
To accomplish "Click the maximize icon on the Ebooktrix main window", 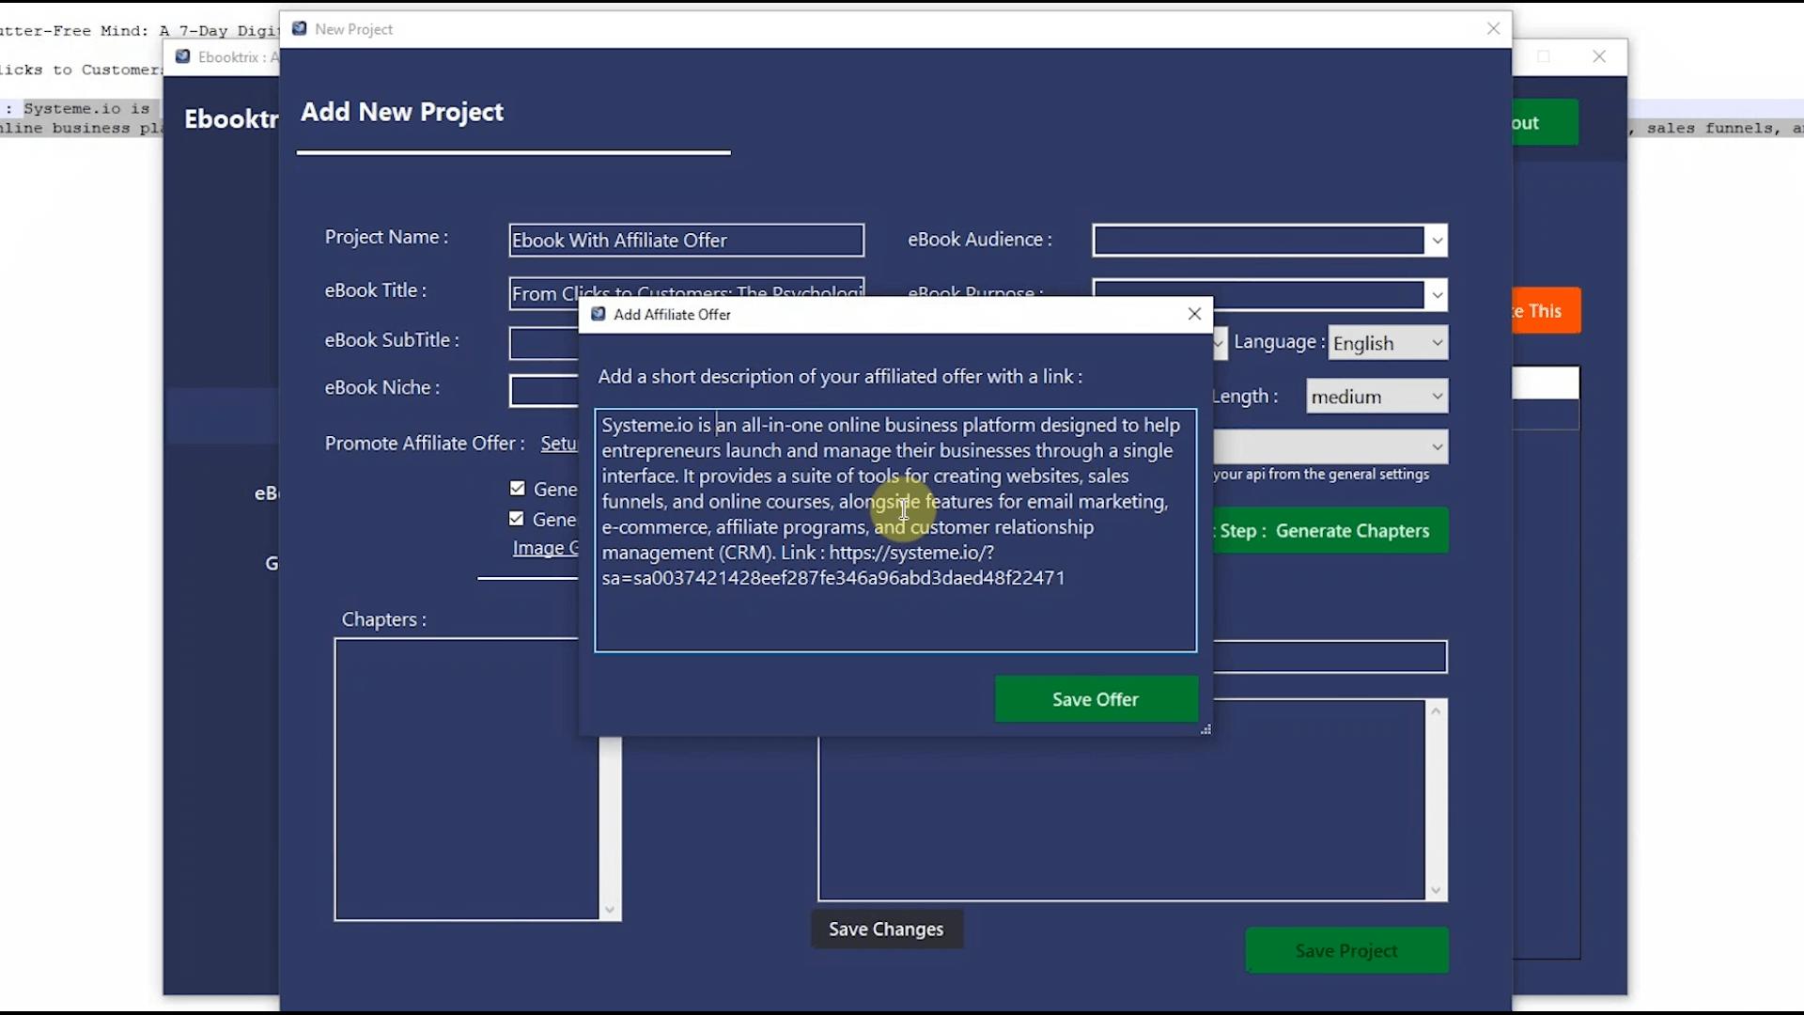I will tap(1544, 56).
